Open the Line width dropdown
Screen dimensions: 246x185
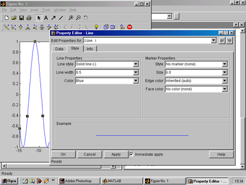tap(136, 73)
